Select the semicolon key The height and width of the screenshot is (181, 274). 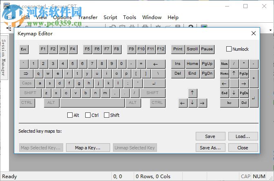128,83
